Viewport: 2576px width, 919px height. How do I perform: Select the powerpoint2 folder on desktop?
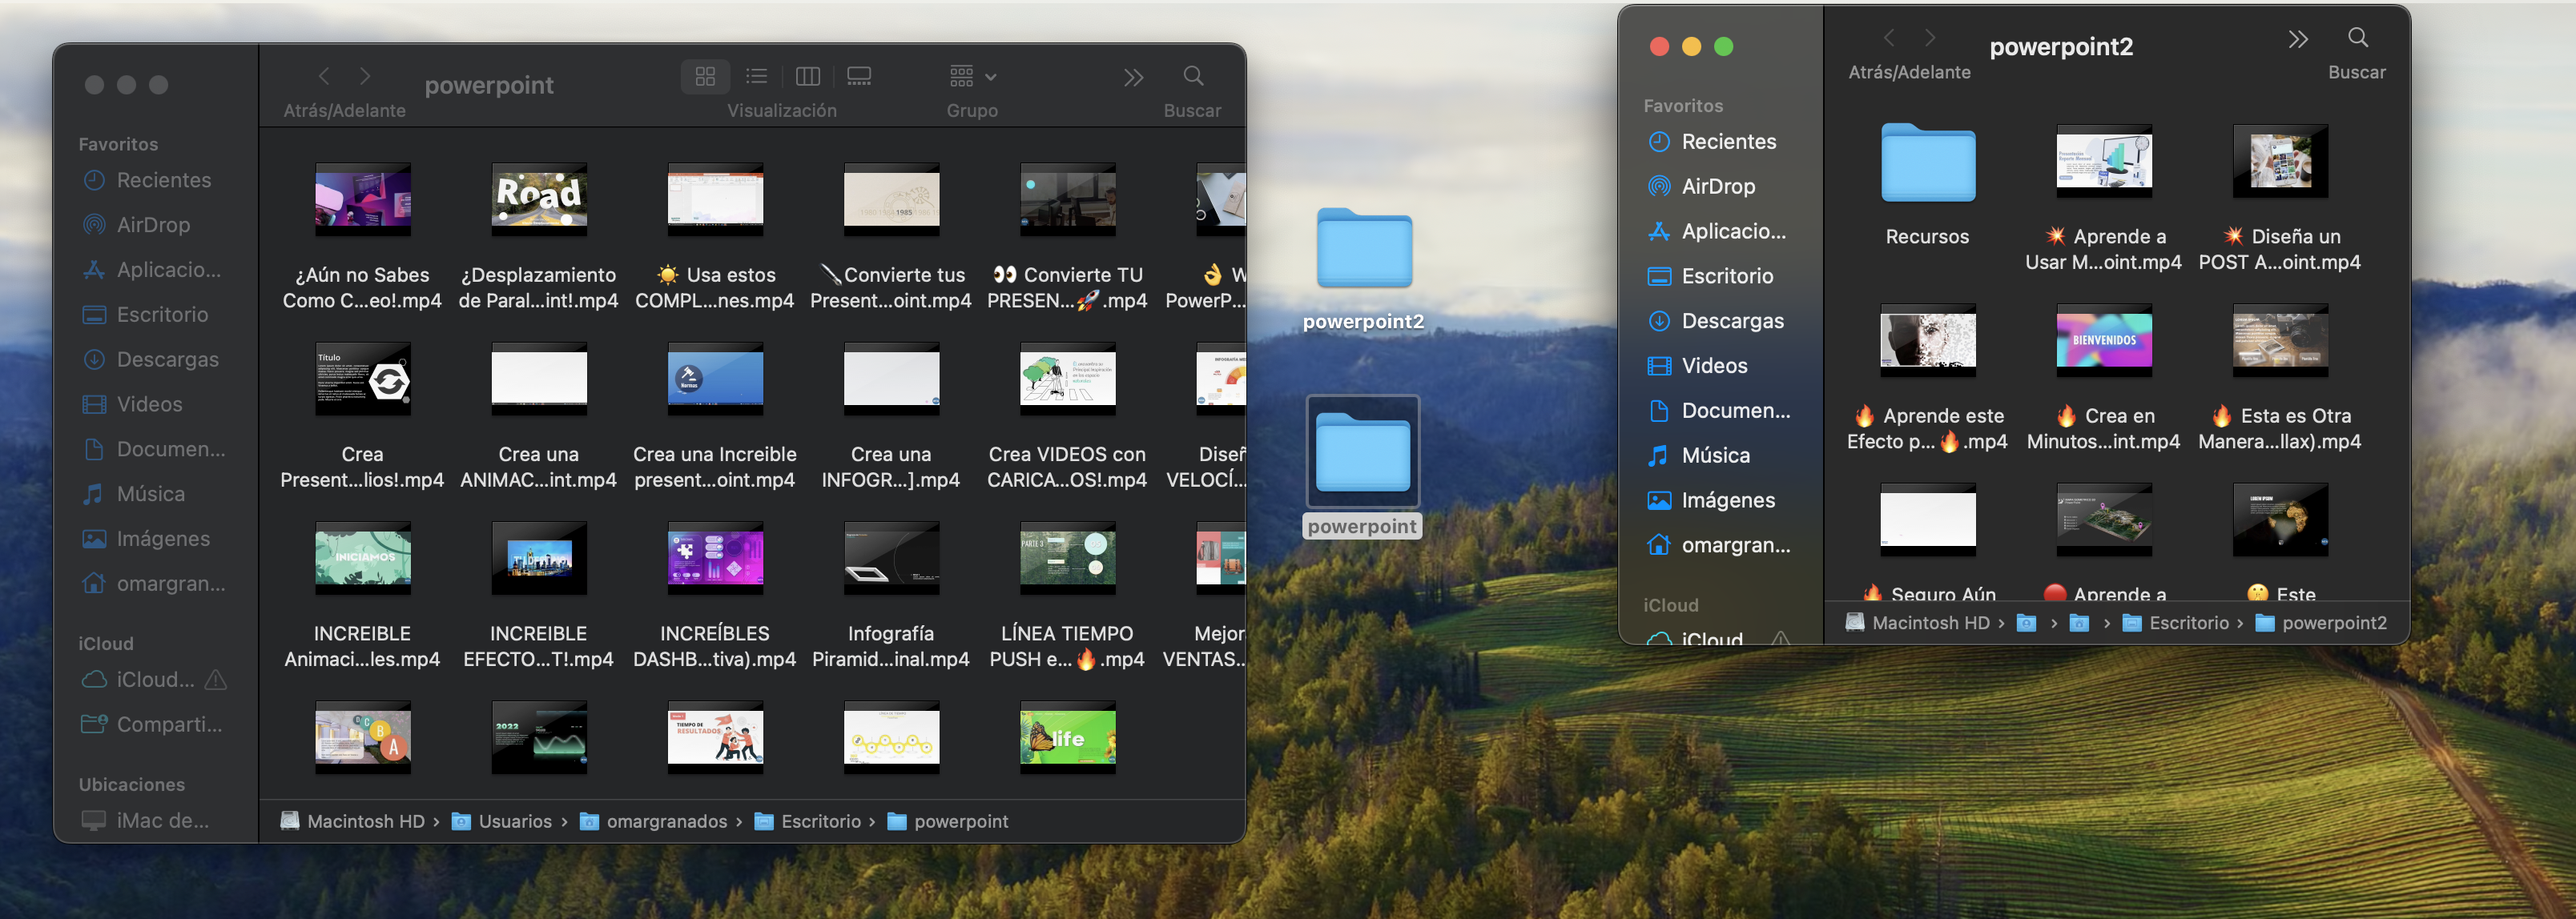pos(1364,250)
